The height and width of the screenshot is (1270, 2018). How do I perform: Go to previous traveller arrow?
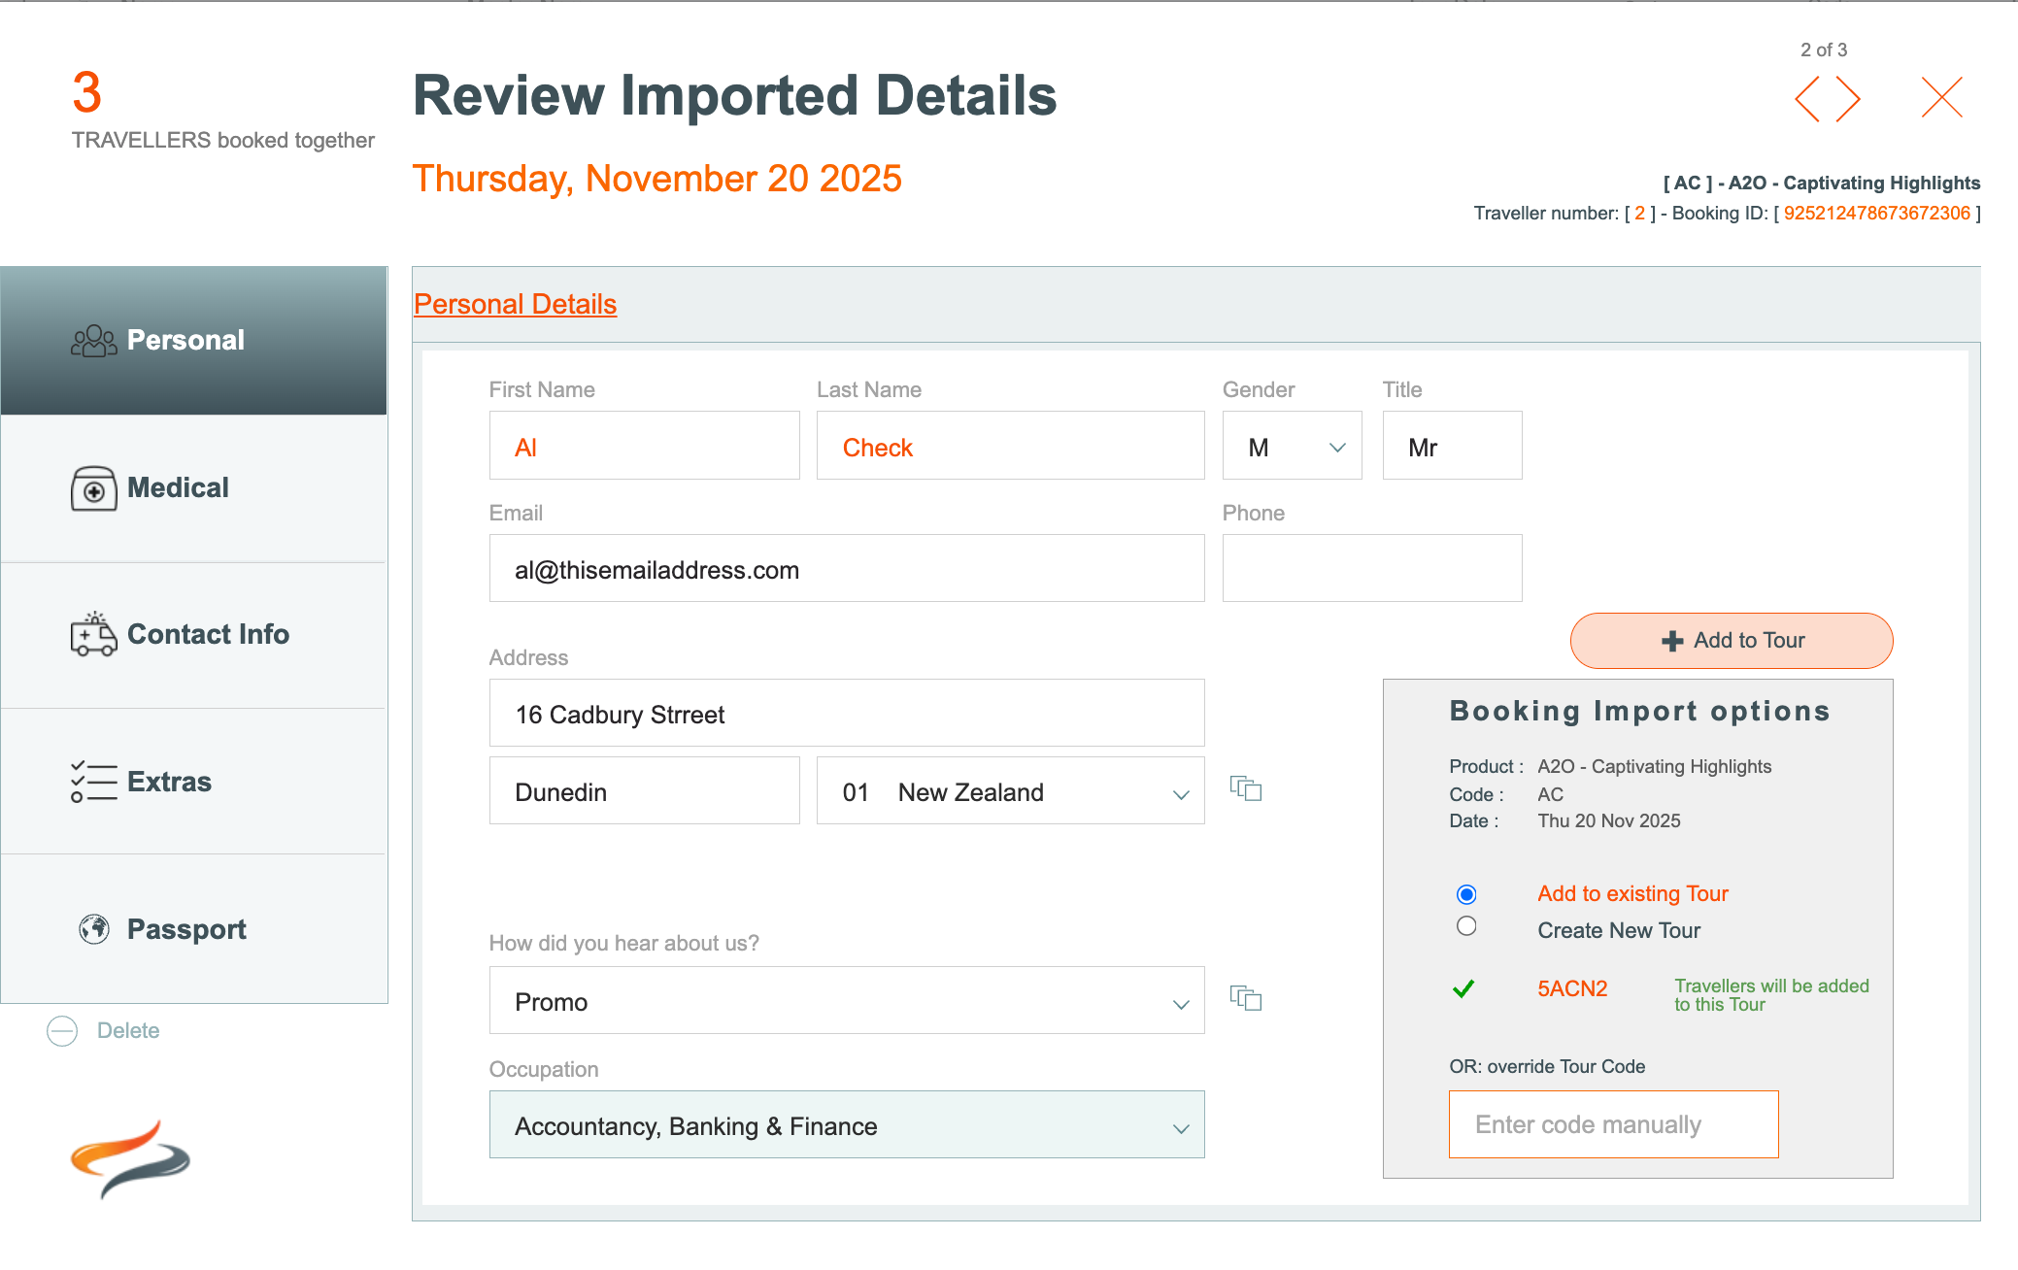1807,99
